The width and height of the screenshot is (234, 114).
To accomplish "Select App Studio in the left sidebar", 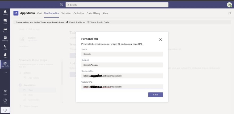I will click(5, 64).
